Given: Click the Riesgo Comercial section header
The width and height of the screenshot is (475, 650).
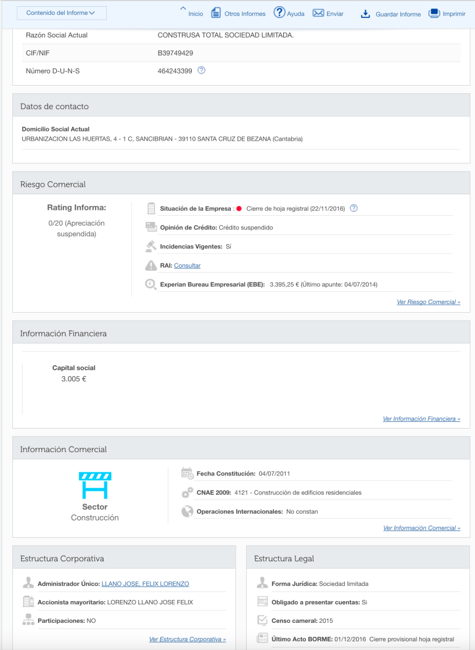Looking at the screenshot, I should [x=53, y=184].
